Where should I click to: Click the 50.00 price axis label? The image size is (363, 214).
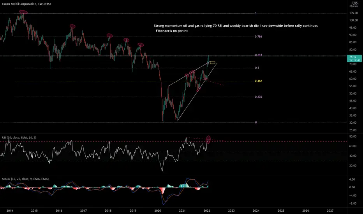click(354, 94)
